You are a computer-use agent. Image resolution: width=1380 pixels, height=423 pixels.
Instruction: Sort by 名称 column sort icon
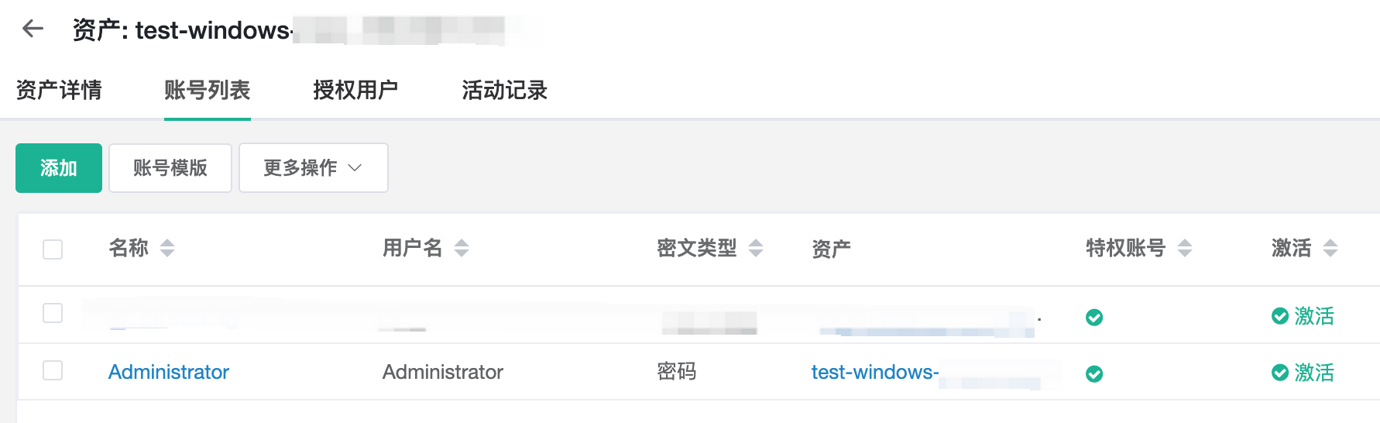tap(167, 248)
